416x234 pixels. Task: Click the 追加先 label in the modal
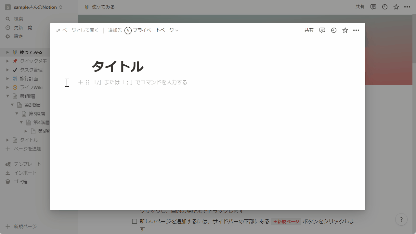click(x=115, y=31)
